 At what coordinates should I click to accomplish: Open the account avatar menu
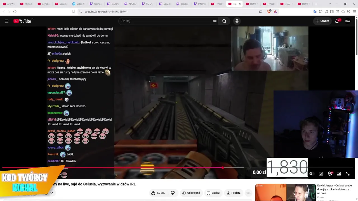[x=348, y=21]
